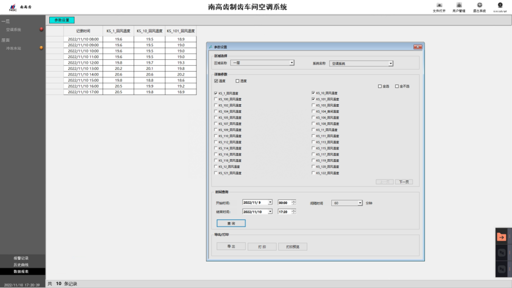Select the 2022/11/10 08:00 row

121,39
